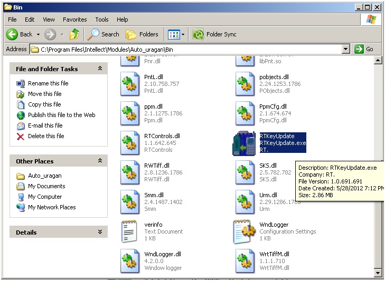
Task: Collapse the File and Folder Tasks panel
Action: tap(100, 69)
